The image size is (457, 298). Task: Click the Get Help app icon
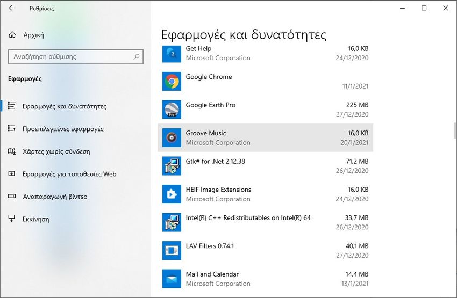[172, 54]
